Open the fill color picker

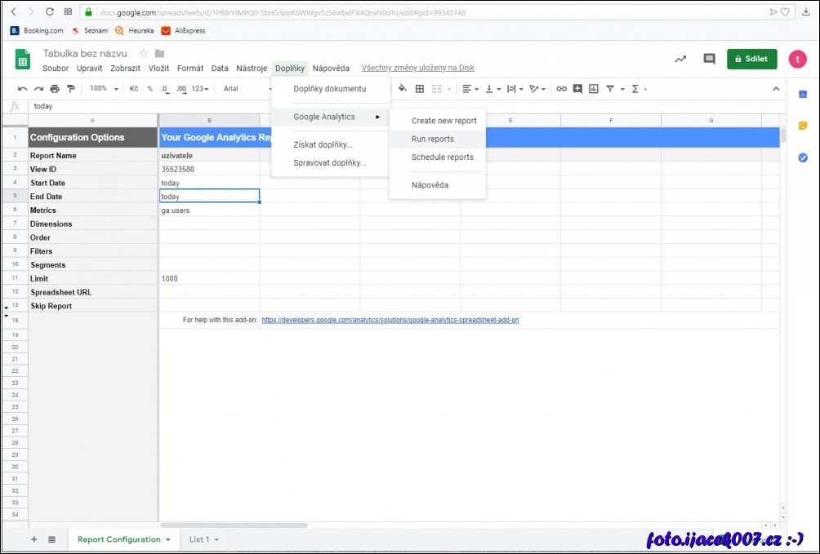(x=403, y=89)
